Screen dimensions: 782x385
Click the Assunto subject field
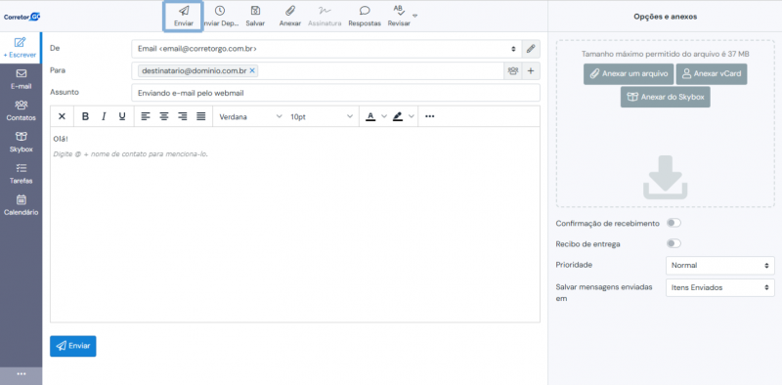point(335,93)
